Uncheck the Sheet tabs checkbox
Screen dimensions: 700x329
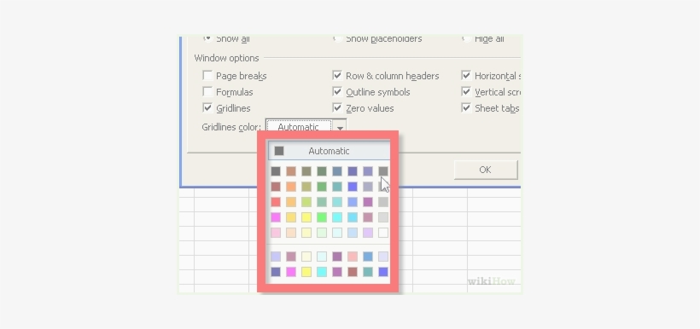coord(466,107)
